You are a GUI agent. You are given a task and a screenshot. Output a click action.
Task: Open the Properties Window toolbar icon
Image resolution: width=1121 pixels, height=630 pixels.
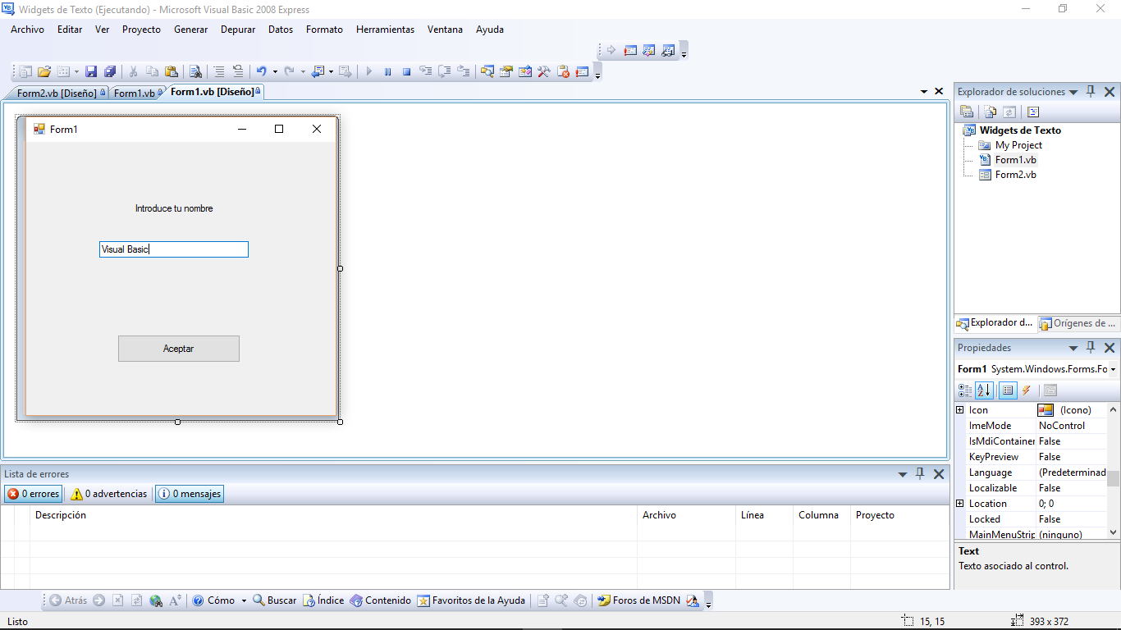(x=506, y=71)
